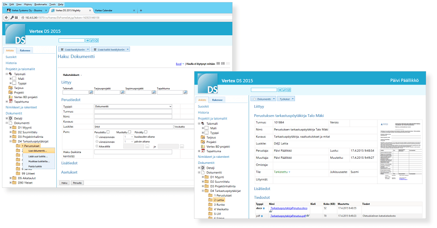Viewport: 437px width, 228px height.
Task: Choose Uusi dokumentti... from the context menu
Action: pyautogui.click(x=38, y=150)
